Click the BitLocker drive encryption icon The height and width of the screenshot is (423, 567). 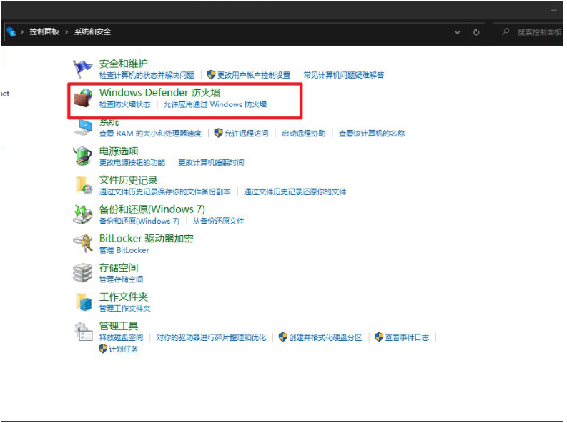83,244
